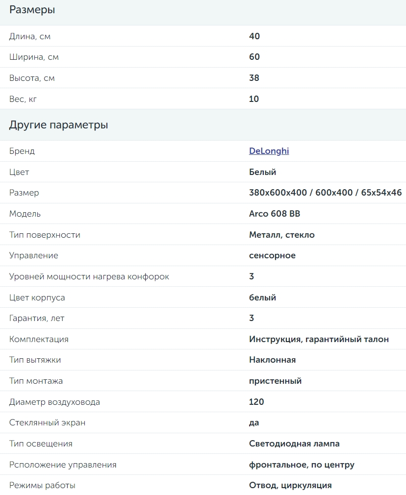The width and height of the screenshot is (406, 495).
Task: Click the color value Белый
Action: pyautogui.click(x=262, y=172)
